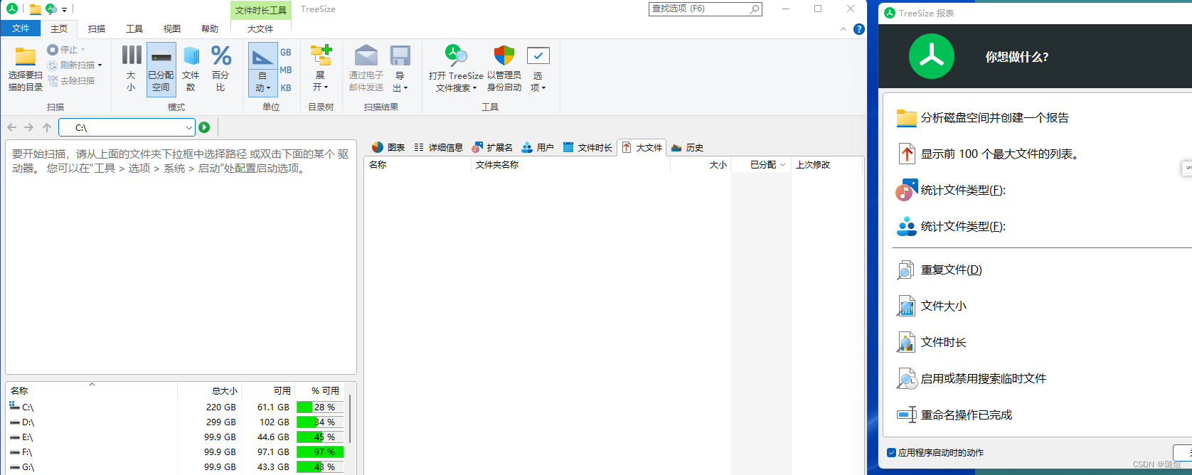Toggle 应用程序启动时的动作 checkbox
The image size is (1192, 475).
892,453
